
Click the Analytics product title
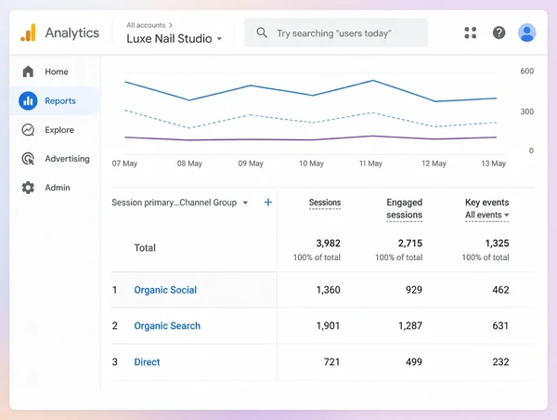[72, 33]
